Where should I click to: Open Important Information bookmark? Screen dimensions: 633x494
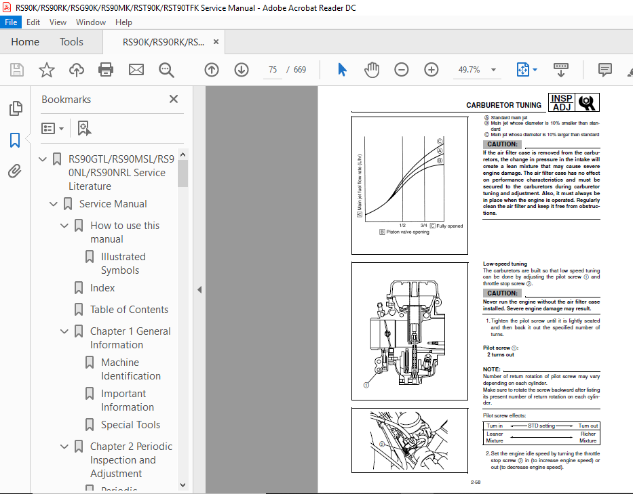[127, 400]
